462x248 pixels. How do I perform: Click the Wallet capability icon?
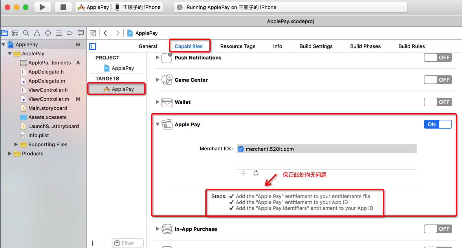click(x=167, y=102)
